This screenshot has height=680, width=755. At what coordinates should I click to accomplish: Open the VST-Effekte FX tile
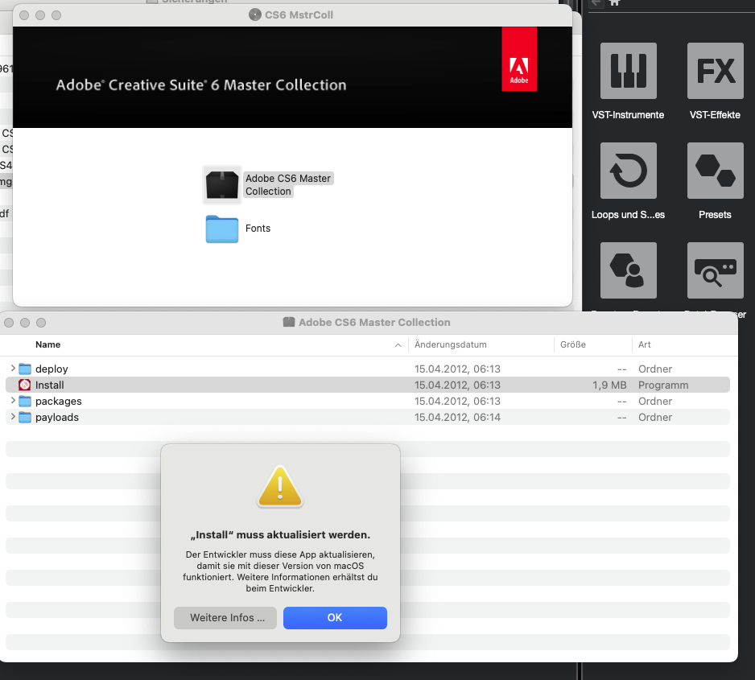715,71
